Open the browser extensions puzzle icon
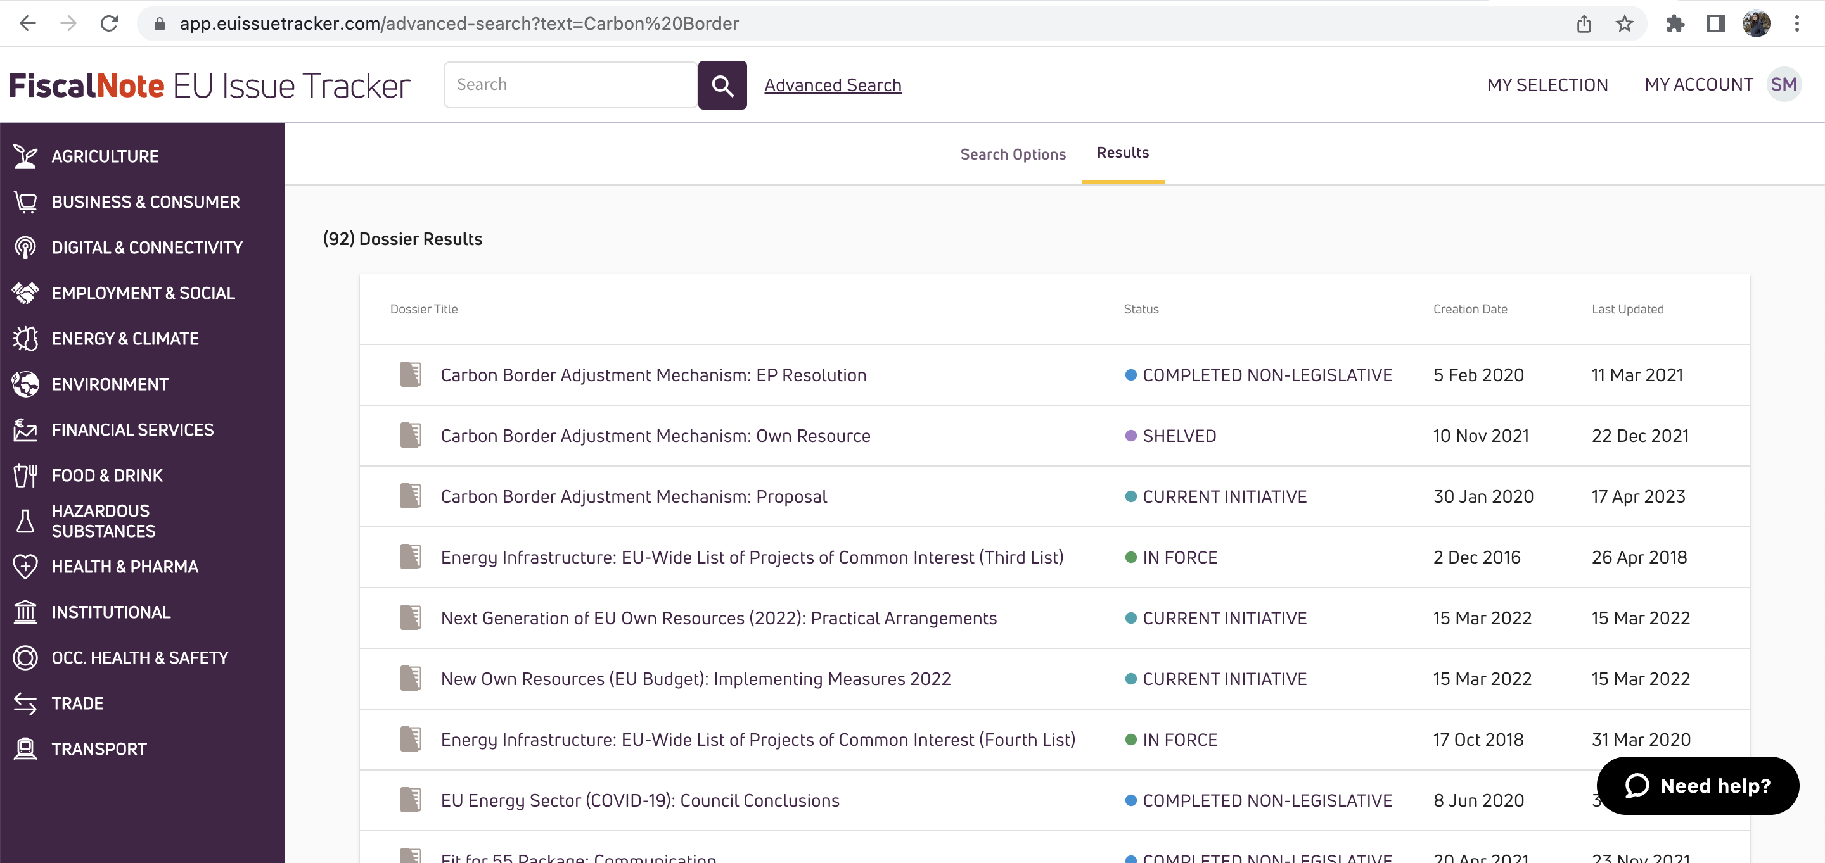Image resolution: width=1825 pixels, height=863 pixels. [x=1675, y=24]
